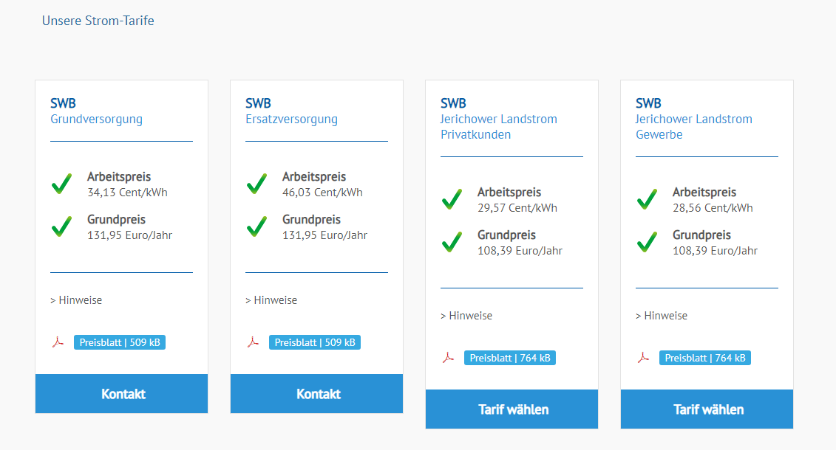Click the PDF icon in the Landstrom Privatkunden card
This screenshot has width=836, height=450.
[x=448, y=358]
